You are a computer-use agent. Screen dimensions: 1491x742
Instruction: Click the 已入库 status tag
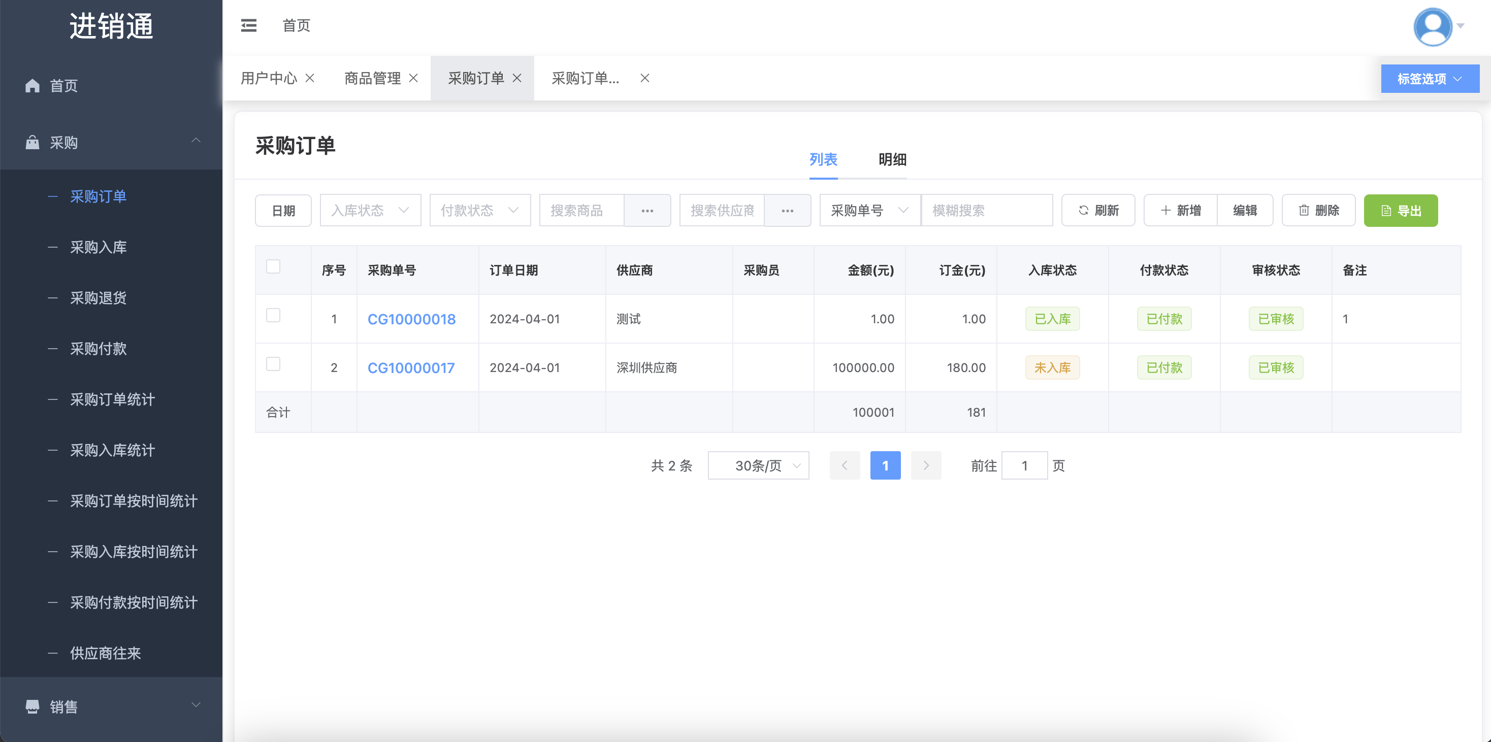click(1052, 319)
